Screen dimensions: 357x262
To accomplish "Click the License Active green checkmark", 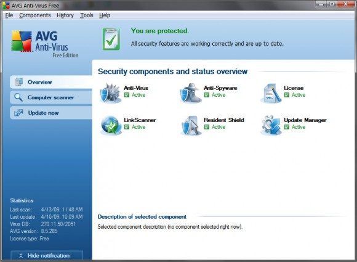I will tap(287, 95).
